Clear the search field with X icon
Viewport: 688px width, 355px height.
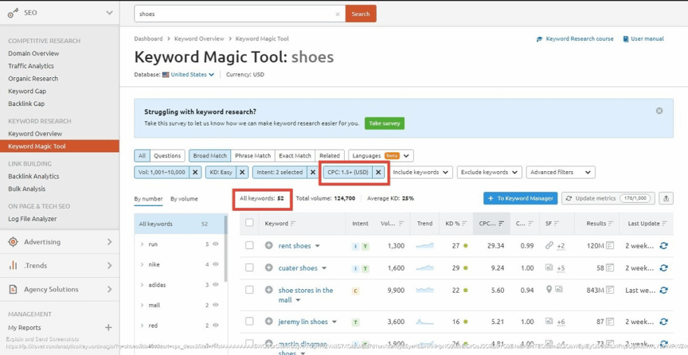(337, 14)
